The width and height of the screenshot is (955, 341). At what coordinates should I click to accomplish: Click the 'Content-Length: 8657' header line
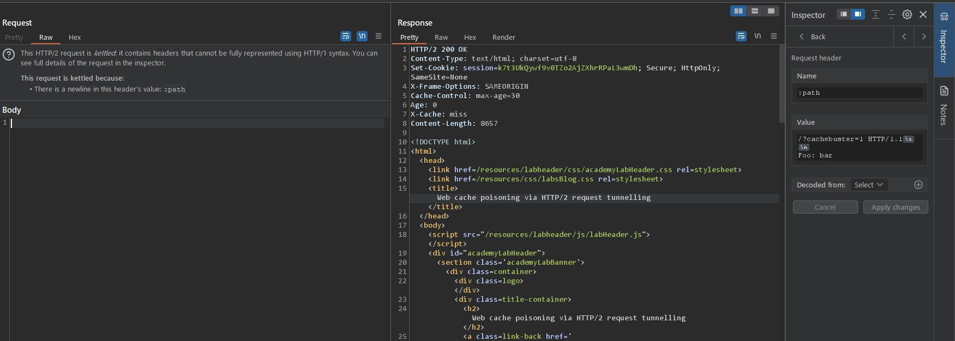coord(454,123)
